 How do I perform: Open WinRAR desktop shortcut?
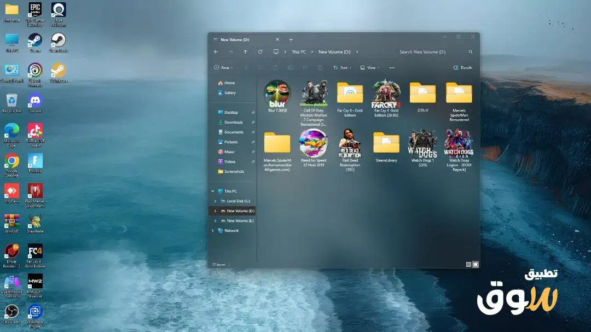pos(11,223)
